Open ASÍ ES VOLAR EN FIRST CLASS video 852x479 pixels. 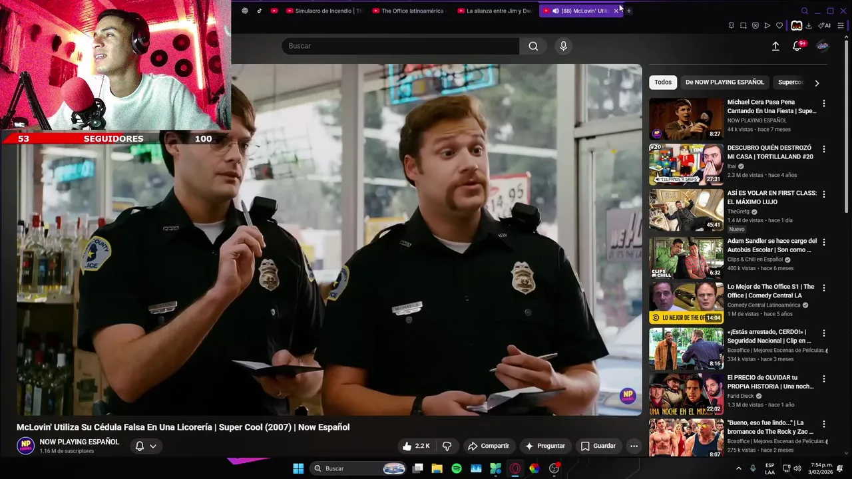686,210
